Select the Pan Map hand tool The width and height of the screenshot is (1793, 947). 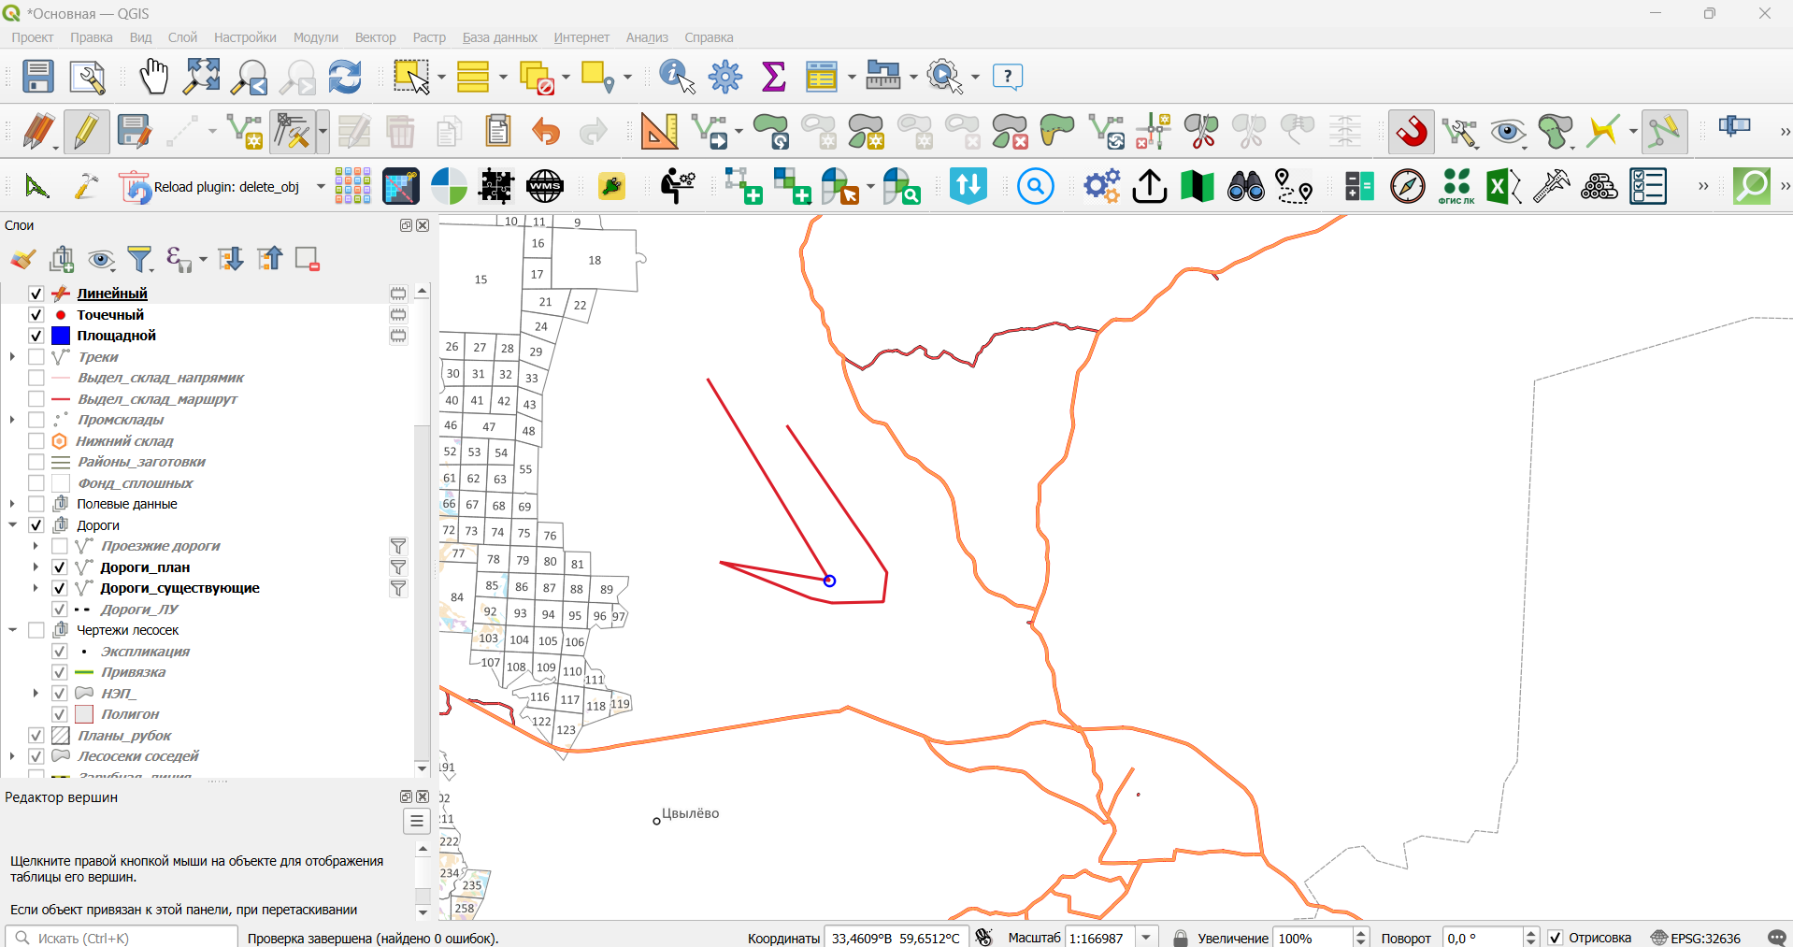[x=153, y=77]
